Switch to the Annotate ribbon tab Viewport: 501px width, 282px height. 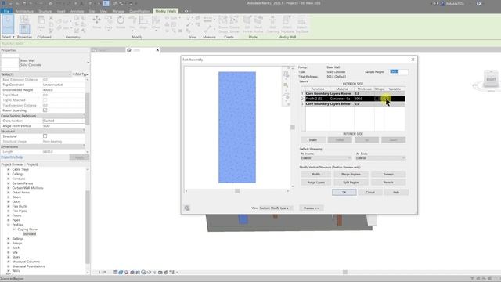click(x=77, y=11)
